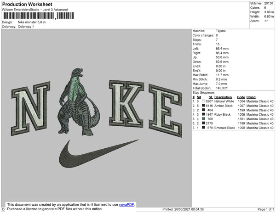Image resolution: width=276 pixels, height=213 pixels.
Task: Click the Amber Black color swatch
Action: 203,106
